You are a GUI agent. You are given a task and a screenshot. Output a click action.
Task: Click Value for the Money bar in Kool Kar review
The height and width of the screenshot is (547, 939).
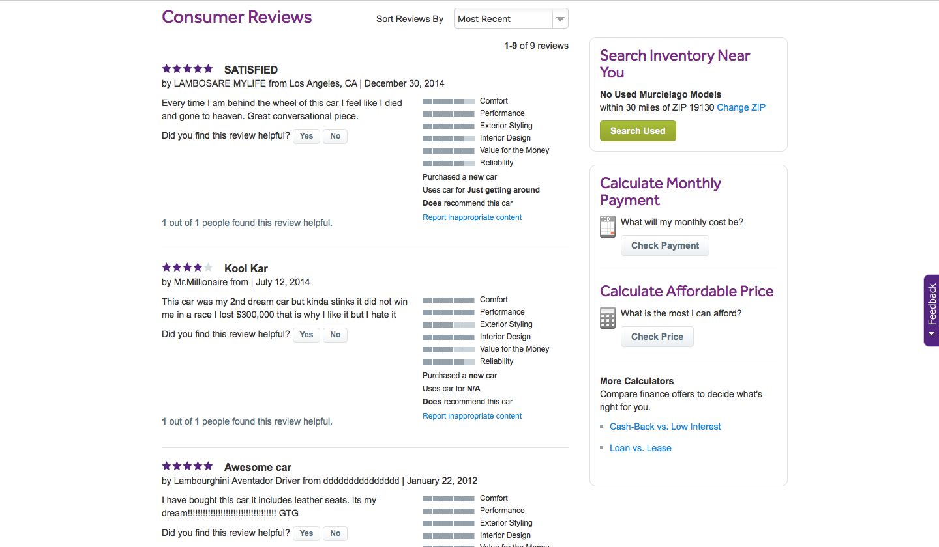coord(449,350)
